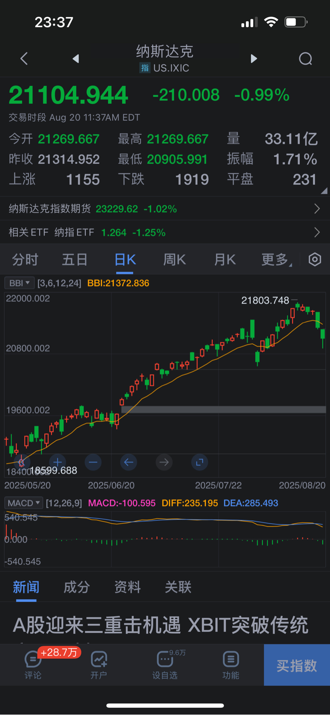Tap the percent change -0.99%
Screen dimensions: 330x715
[262, 95]
